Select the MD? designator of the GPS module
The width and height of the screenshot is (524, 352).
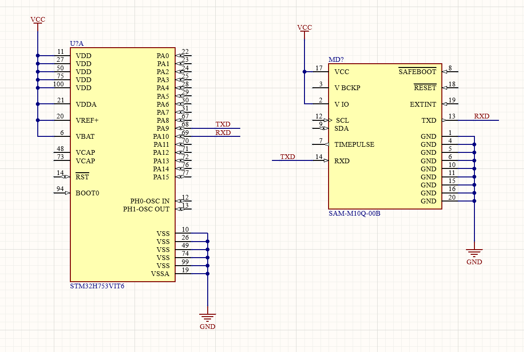point(336,59)
